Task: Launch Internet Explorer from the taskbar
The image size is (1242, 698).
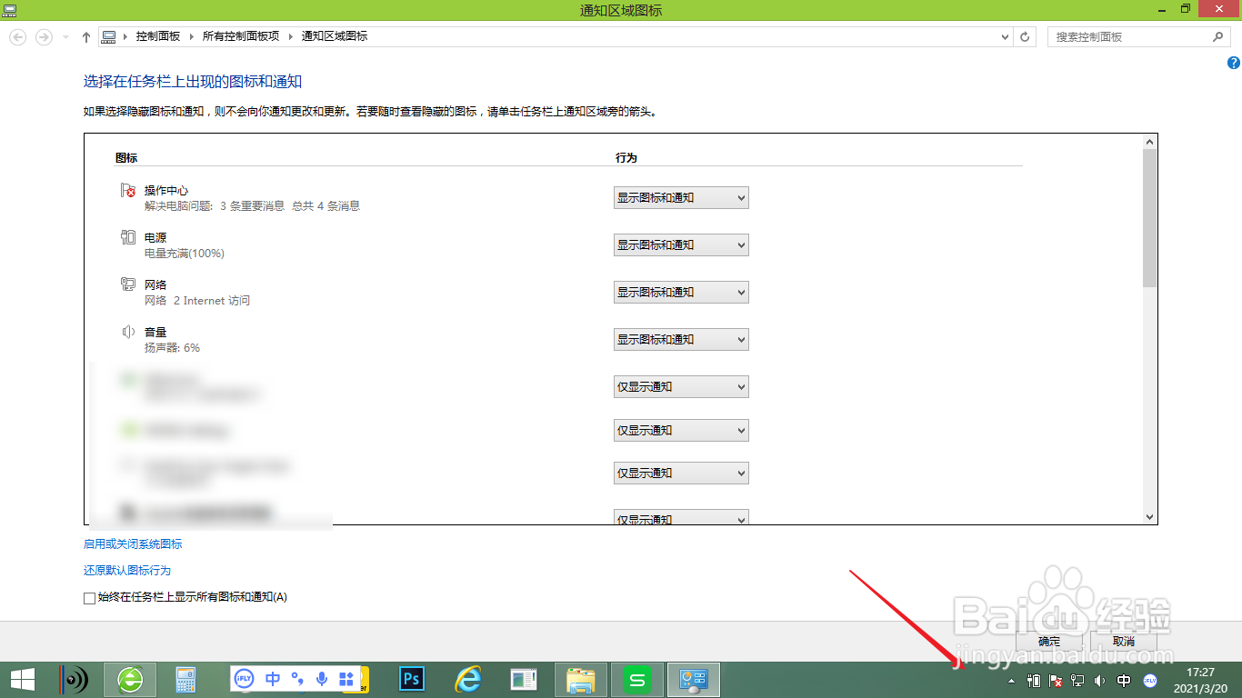Action: [468, 679]
